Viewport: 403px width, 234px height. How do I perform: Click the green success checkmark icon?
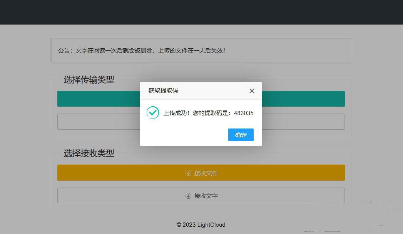point(153,113)
